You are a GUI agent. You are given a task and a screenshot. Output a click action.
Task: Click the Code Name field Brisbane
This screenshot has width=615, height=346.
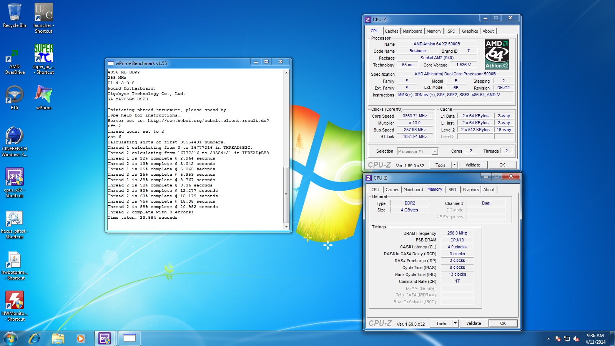[x=417, y=51]
